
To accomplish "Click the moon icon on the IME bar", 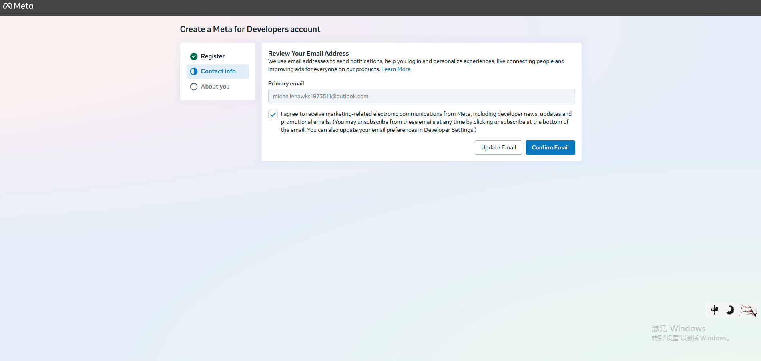I will [730, 310].
